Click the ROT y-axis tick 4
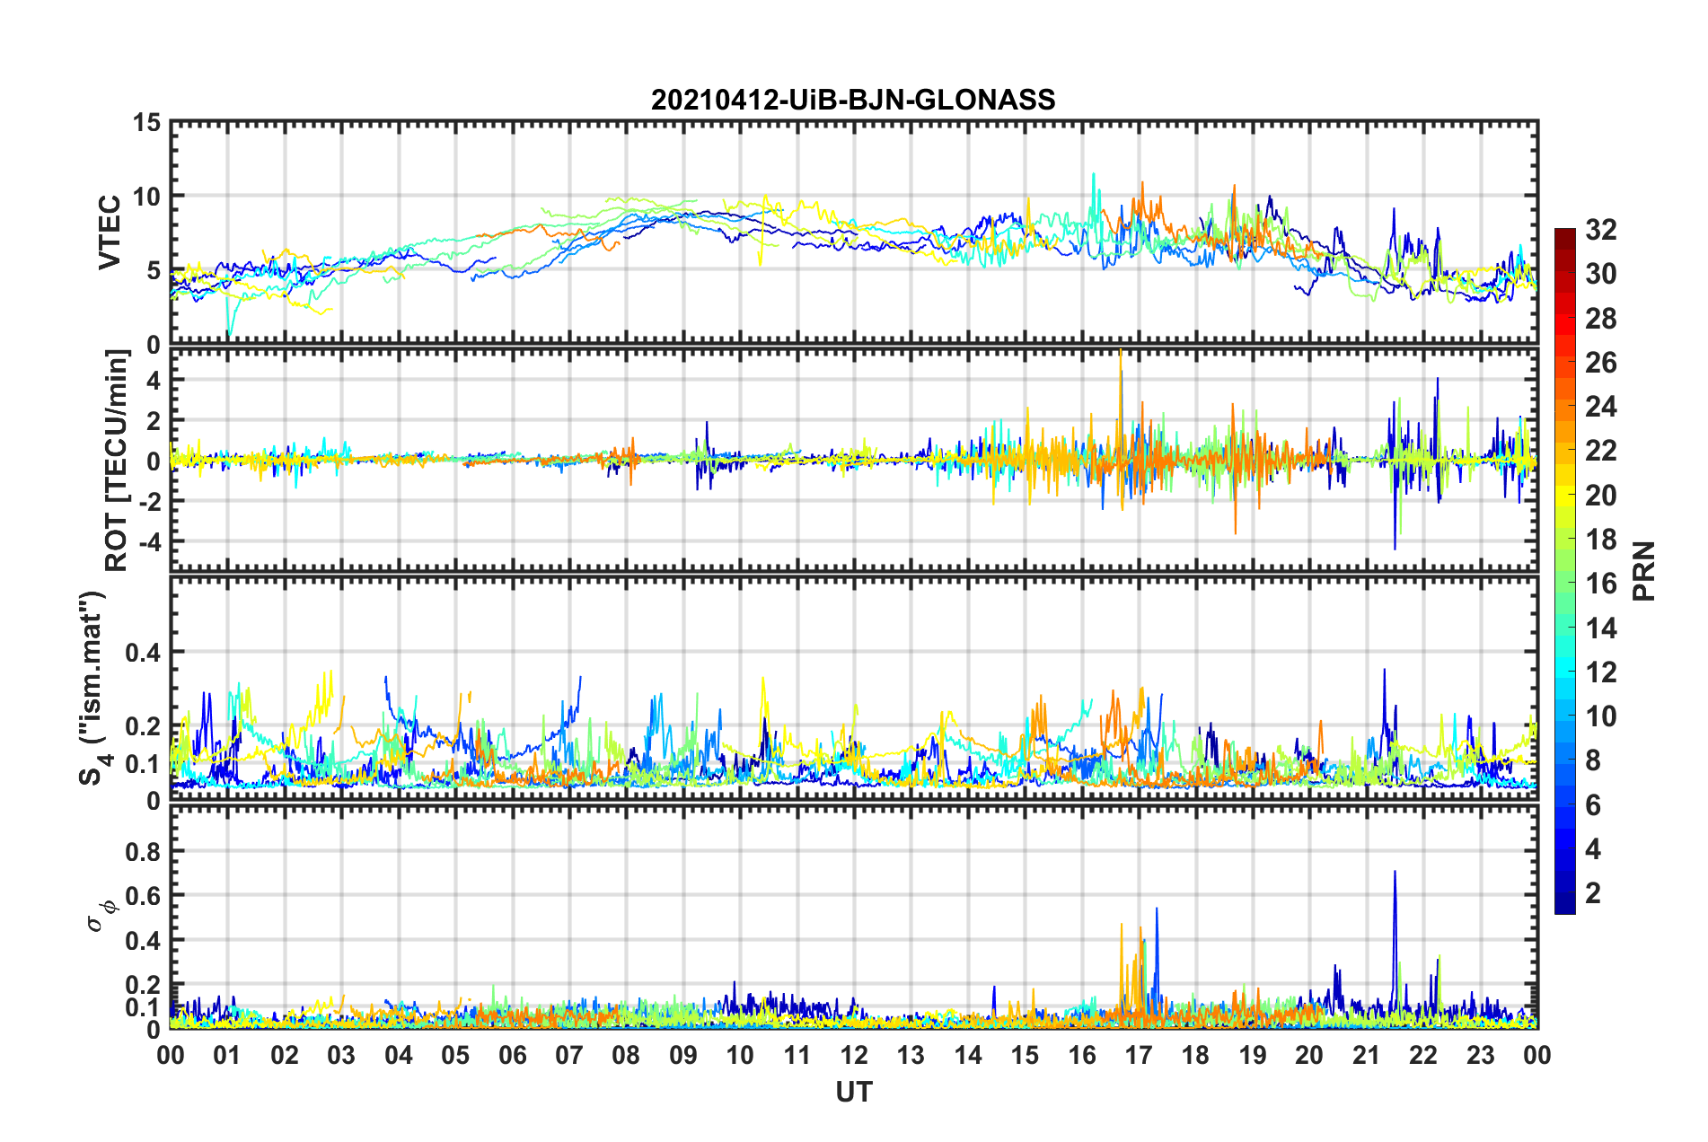This screenshot has width=1708, height=1142. [x=154, y=381]
